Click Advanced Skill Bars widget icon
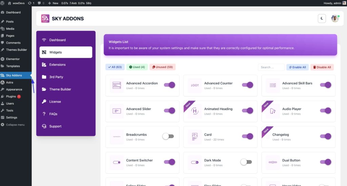 pos(273,85)
